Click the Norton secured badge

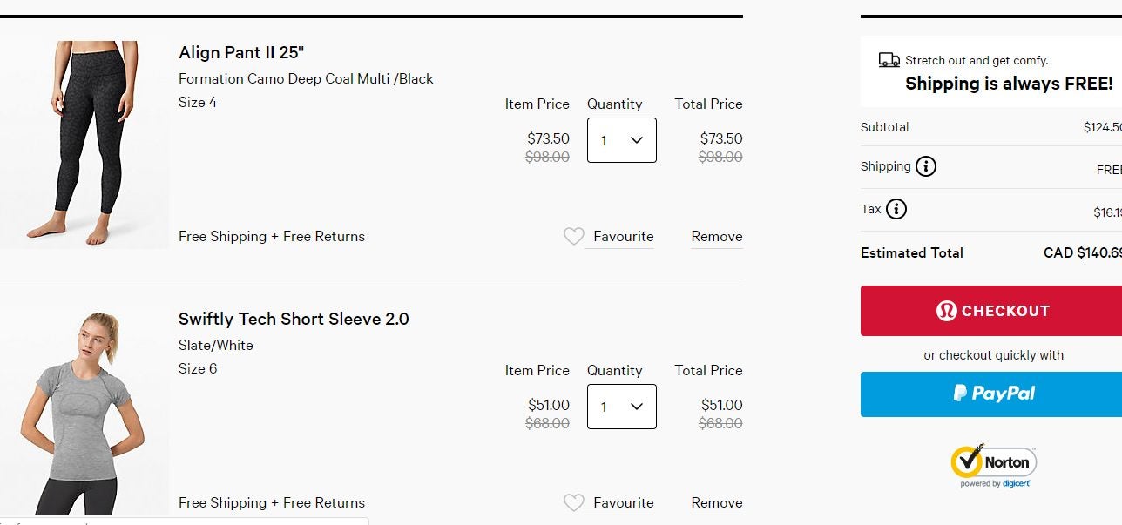[x=994, y=465]
